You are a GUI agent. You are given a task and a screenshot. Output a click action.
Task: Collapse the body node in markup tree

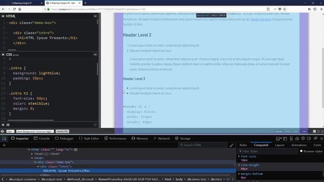tap(32, 158)
